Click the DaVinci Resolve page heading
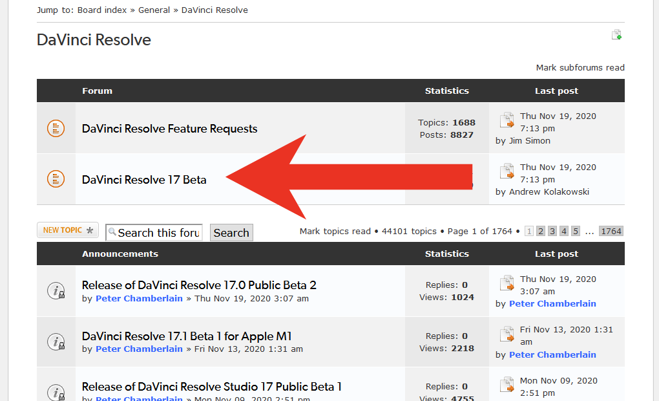This screenshot has height=401, width=659. (94, 39)
